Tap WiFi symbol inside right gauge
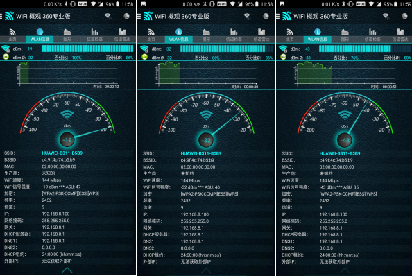The image size is (412, 276). (x=345, y=115)
